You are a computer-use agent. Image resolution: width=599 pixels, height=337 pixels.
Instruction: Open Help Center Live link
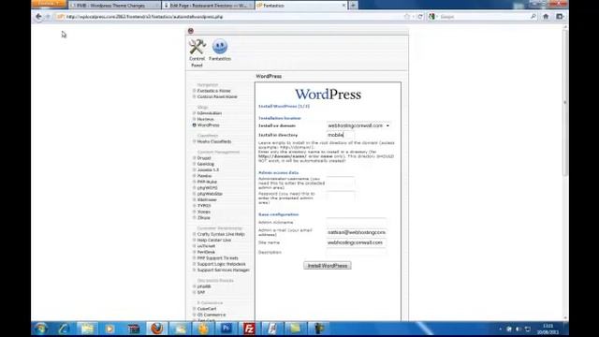(214, 240)
